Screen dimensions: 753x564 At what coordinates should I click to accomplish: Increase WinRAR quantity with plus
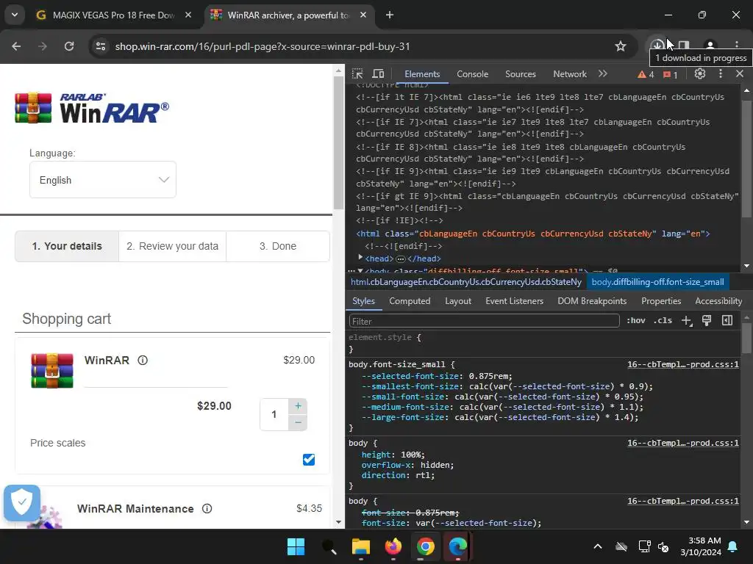[x=298, y=406]
